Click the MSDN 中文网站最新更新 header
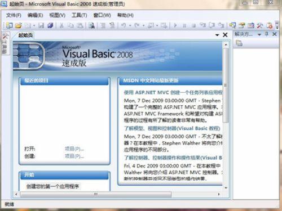Image resolution: width=282 pixels, height=211 pixels. point(171,81)
